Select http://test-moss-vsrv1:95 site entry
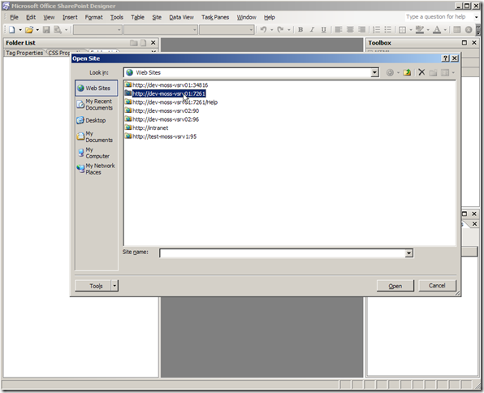484x393 pixels. pos(161,136)
